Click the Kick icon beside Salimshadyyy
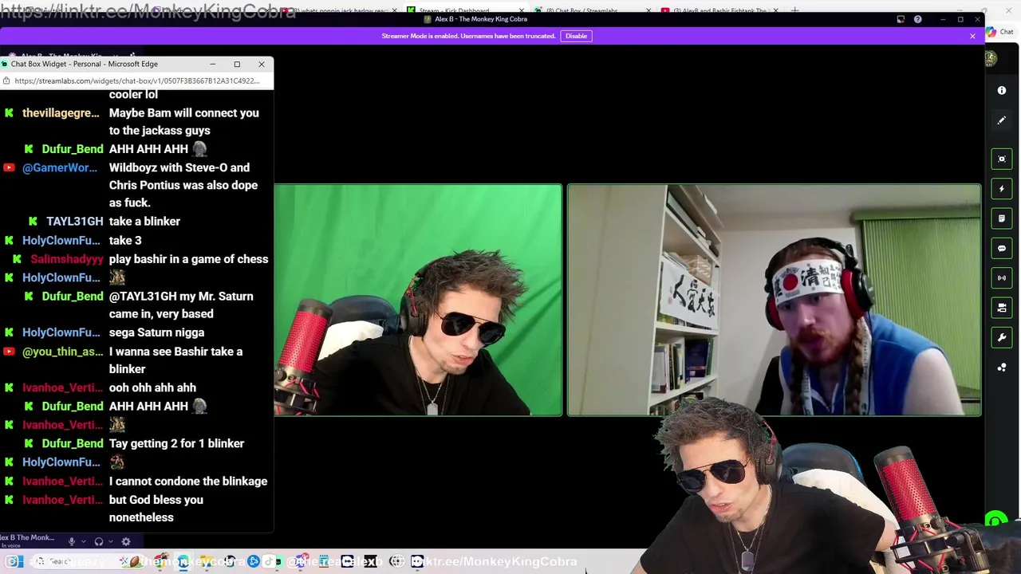 point(17,259)
